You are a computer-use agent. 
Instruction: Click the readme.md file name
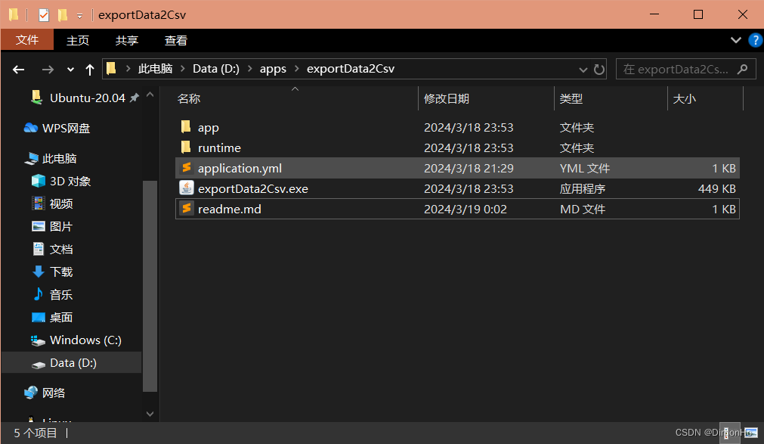point(230,209)
